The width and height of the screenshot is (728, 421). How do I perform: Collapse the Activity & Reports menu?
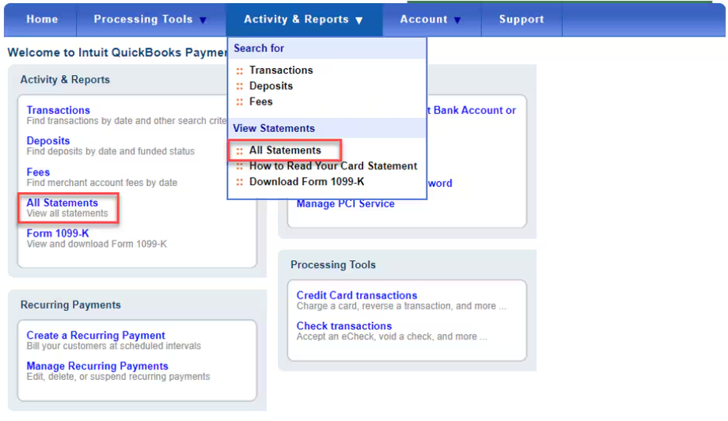(304, 20)
